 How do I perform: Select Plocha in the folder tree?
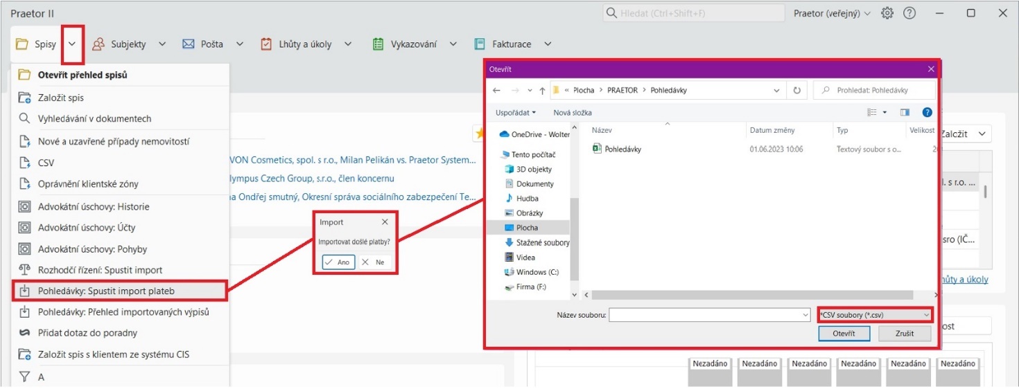pos(527,228)
